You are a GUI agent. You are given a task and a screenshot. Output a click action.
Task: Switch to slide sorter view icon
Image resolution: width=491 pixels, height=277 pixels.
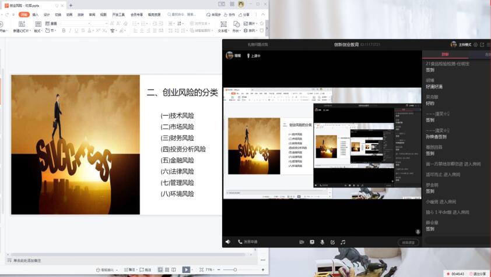click(167, 269)
